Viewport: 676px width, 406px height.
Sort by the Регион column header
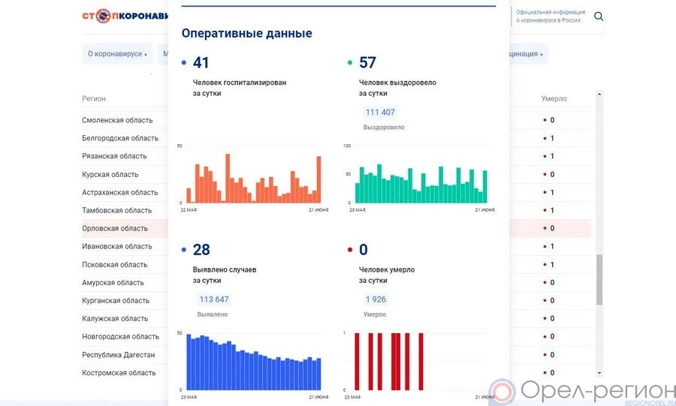coord(94,98)
